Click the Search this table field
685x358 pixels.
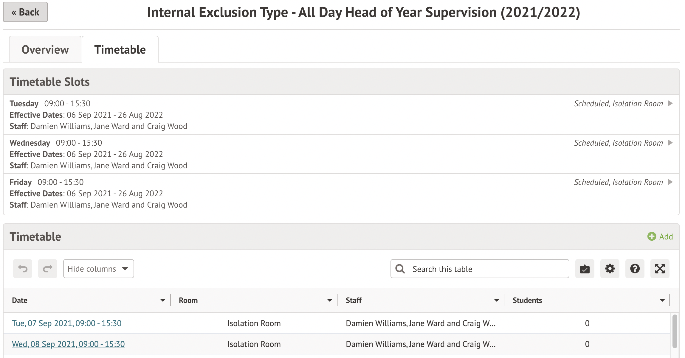point(486,269)
